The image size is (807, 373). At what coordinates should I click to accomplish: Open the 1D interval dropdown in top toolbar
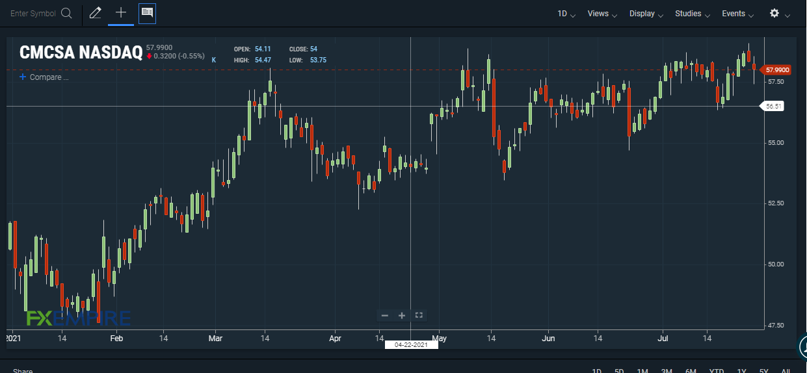coord(566,14)
